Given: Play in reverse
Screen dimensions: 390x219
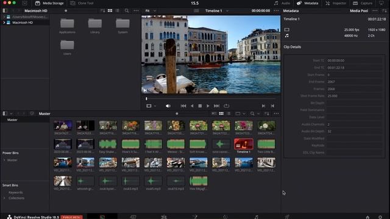Looking at the screenshot, I should click(192, 106).
